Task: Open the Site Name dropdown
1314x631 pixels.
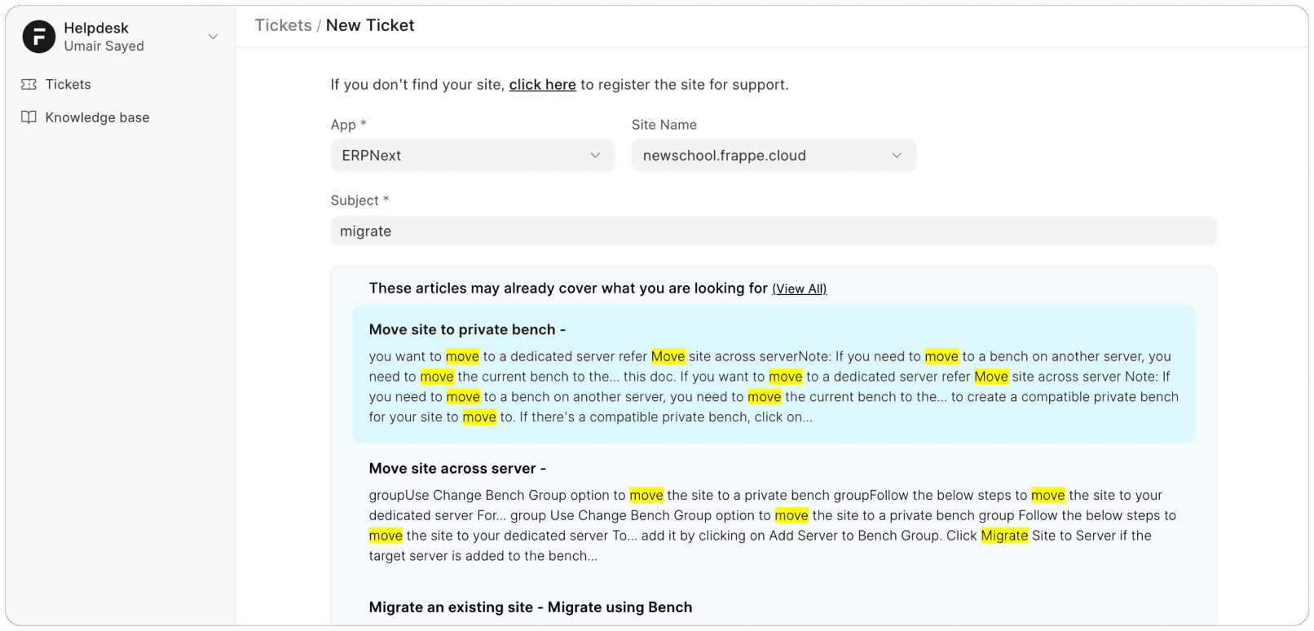Action: click(774, 155)
